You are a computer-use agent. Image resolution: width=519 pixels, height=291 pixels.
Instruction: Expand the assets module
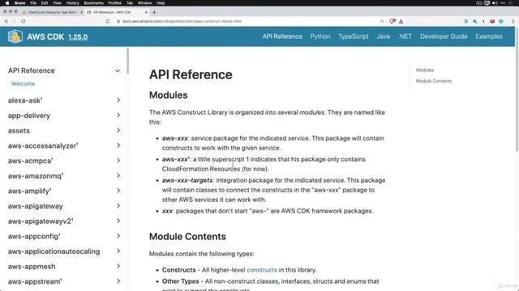(x=118, y=130)
